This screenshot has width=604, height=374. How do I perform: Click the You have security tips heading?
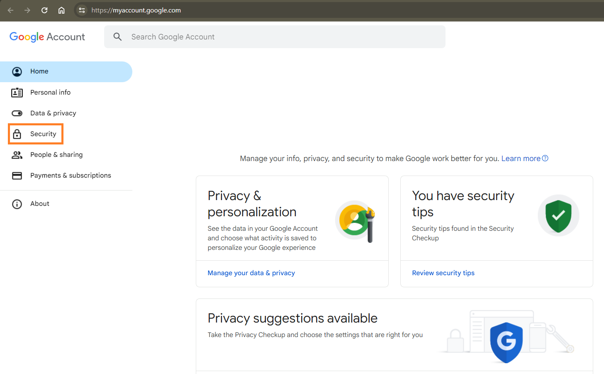463,204
